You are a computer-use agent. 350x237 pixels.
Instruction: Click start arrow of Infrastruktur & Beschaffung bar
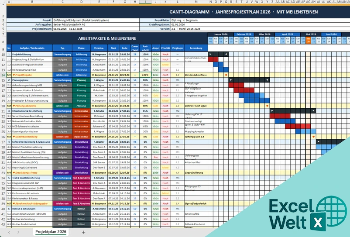[272, 111]
